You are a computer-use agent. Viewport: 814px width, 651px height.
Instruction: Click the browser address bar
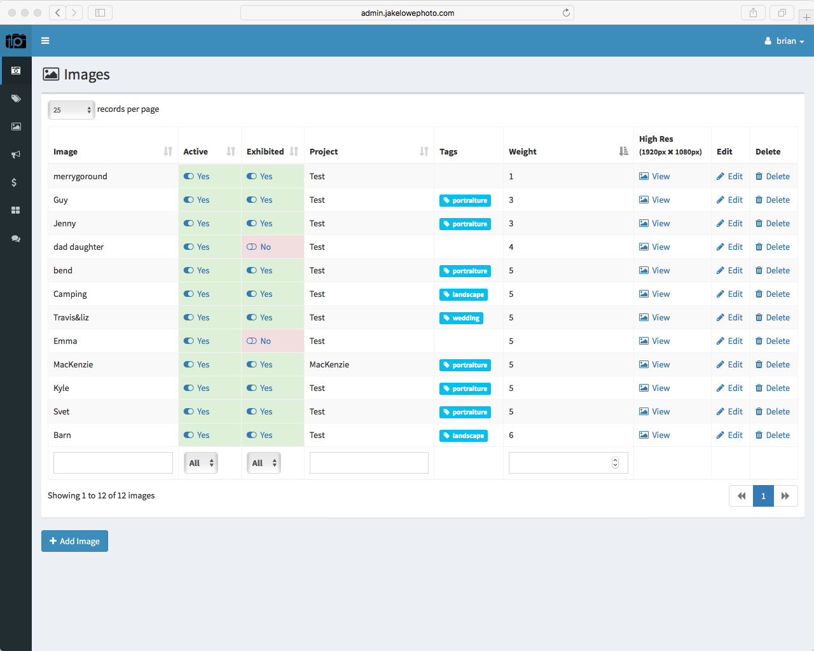(x=407, y=13)
